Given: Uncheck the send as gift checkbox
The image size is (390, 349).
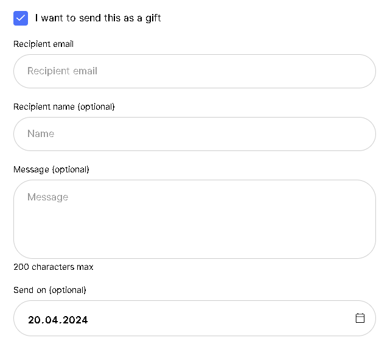Looking at the screenshot, I should coord(21,18).
